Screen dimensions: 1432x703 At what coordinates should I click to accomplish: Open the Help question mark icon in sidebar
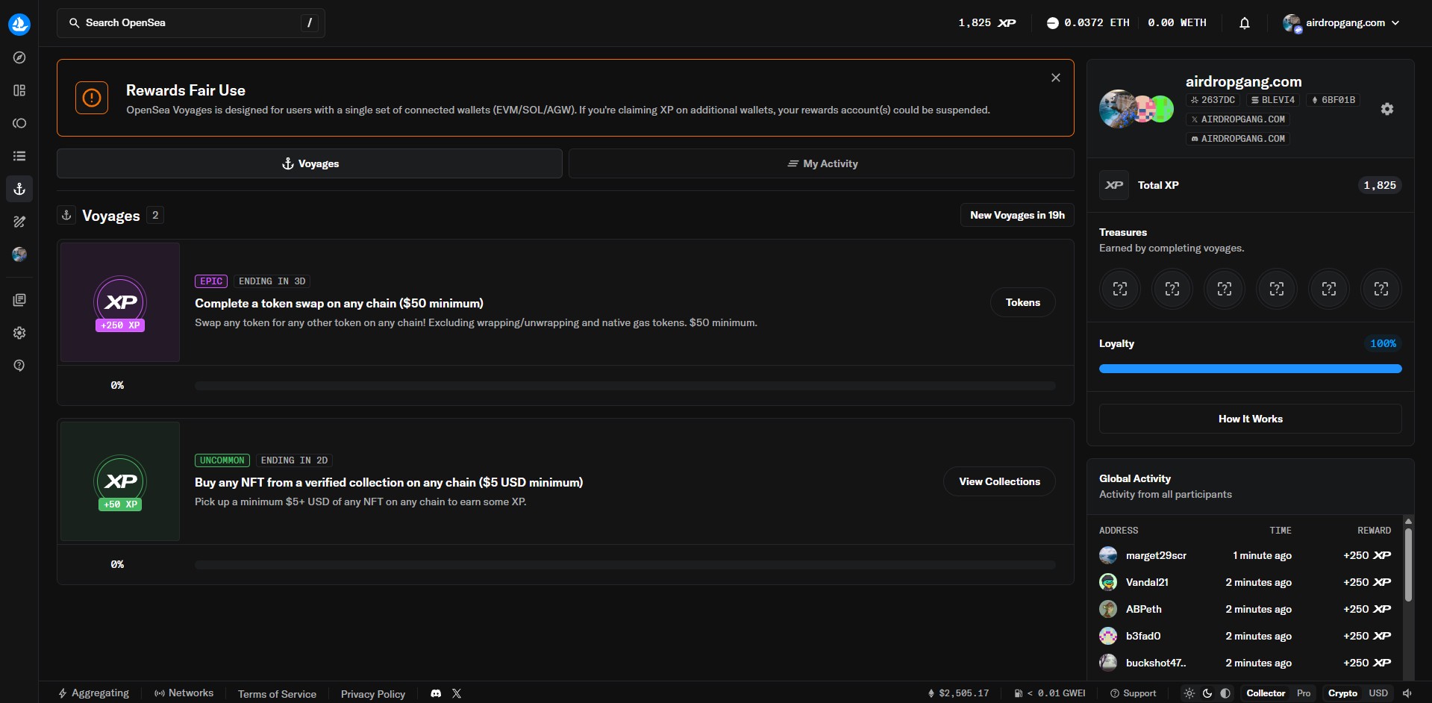click(19, 366)
